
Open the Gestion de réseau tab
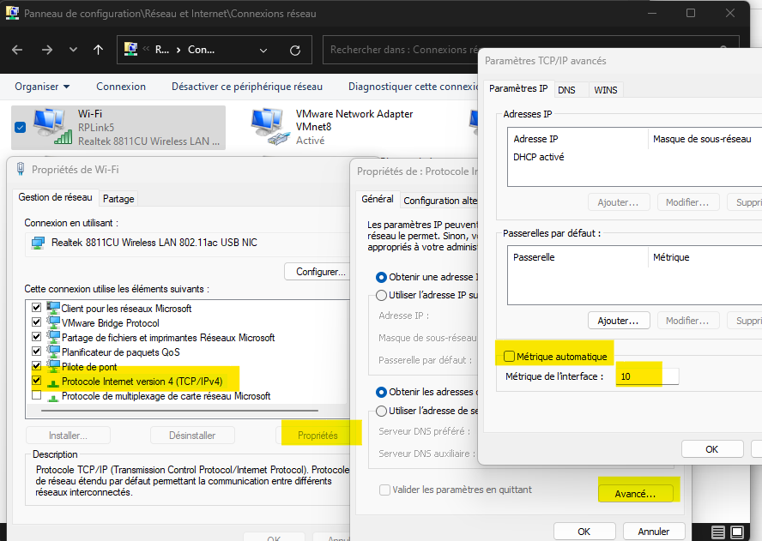point(56,198)
